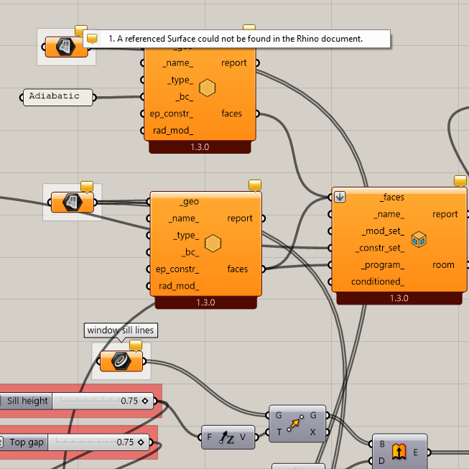Click the report output on lower HB Face component
Screen dimensions: 469x469
pyautogui.click(x=240, y=218)
